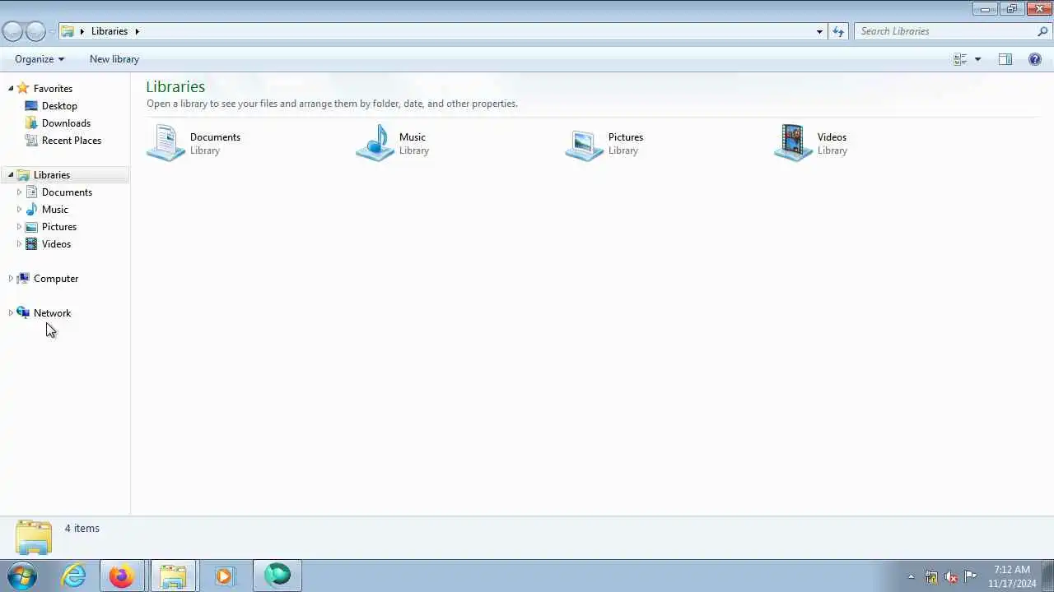Click the Back navigation arrow button

point(12,31)
